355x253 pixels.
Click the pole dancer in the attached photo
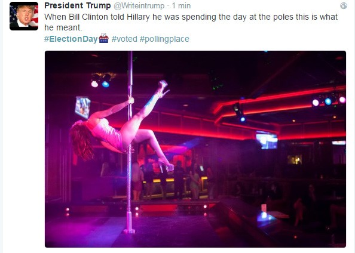pos(120,126)
